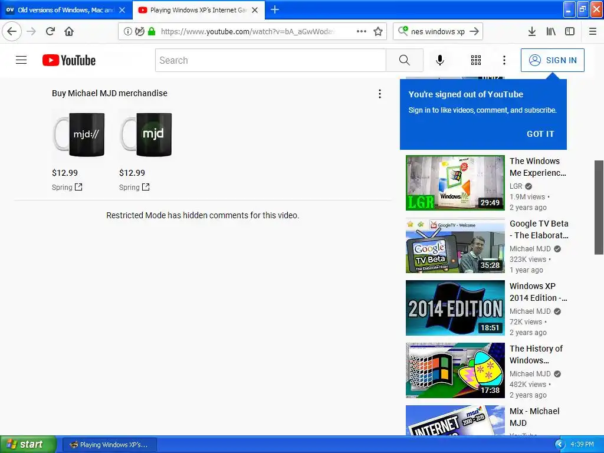
Task: Click the LGR channel name
Action: (x=516, y=186)
